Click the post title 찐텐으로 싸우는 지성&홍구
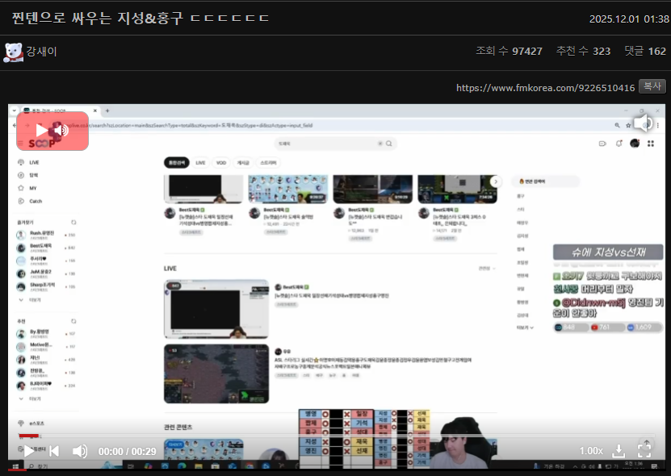 (x=140, y=18)
